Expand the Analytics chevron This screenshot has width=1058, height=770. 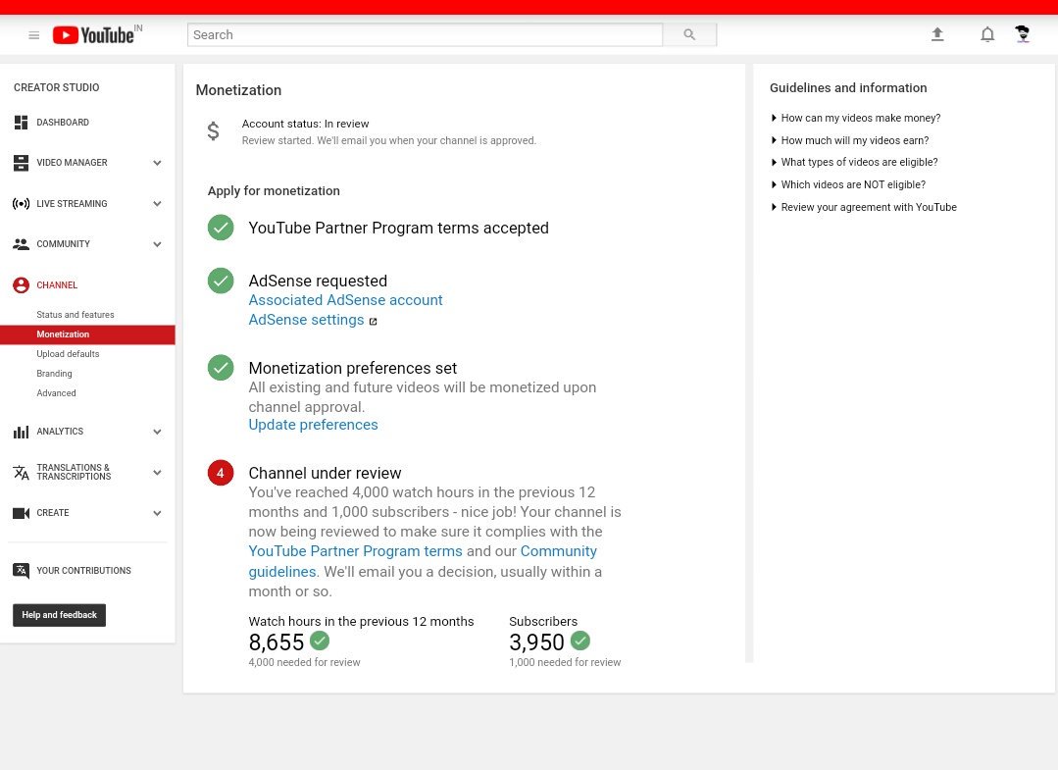[157, 432]
